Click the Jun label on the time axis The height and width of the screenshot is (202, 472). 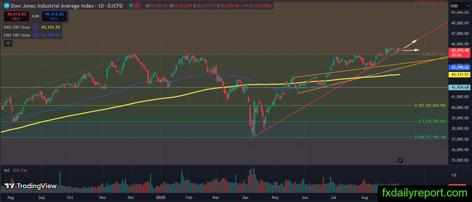tap(305, 198)
